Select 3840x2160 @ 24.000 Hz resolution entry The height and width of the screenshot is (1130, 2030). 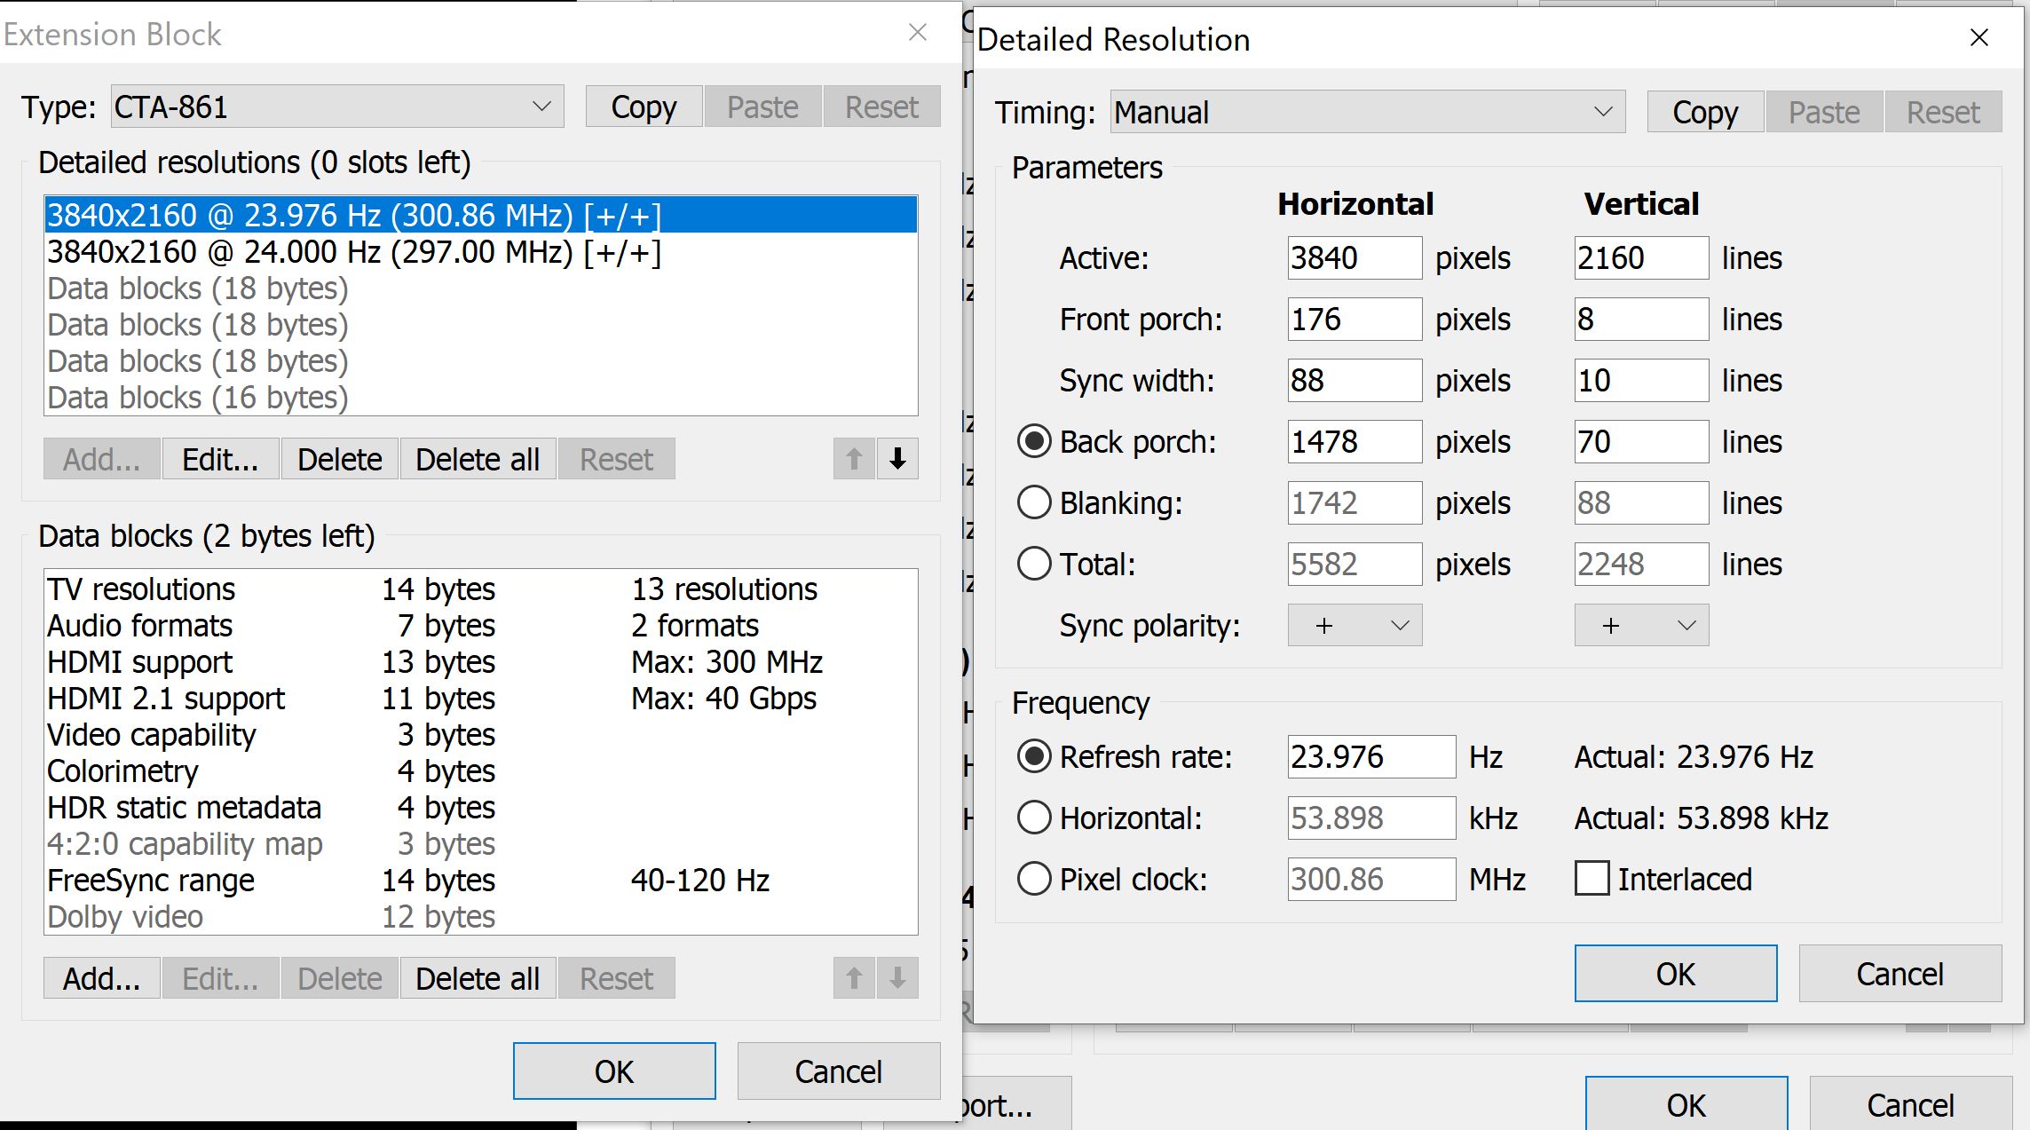tap(353, 252)
